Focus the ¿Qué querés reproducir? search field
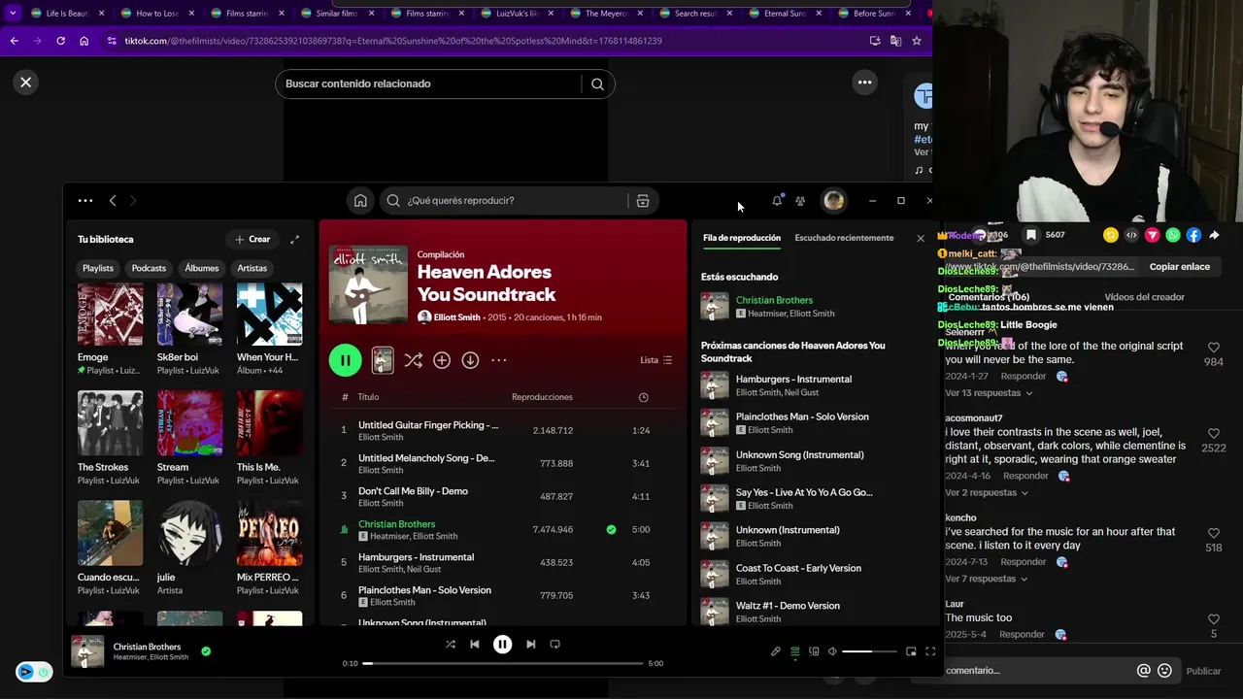 point(515,201)
